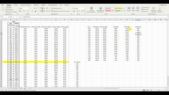Apply accounting currency number format
The width and height of the screenshot is (169, 95).
click(74, 11)
